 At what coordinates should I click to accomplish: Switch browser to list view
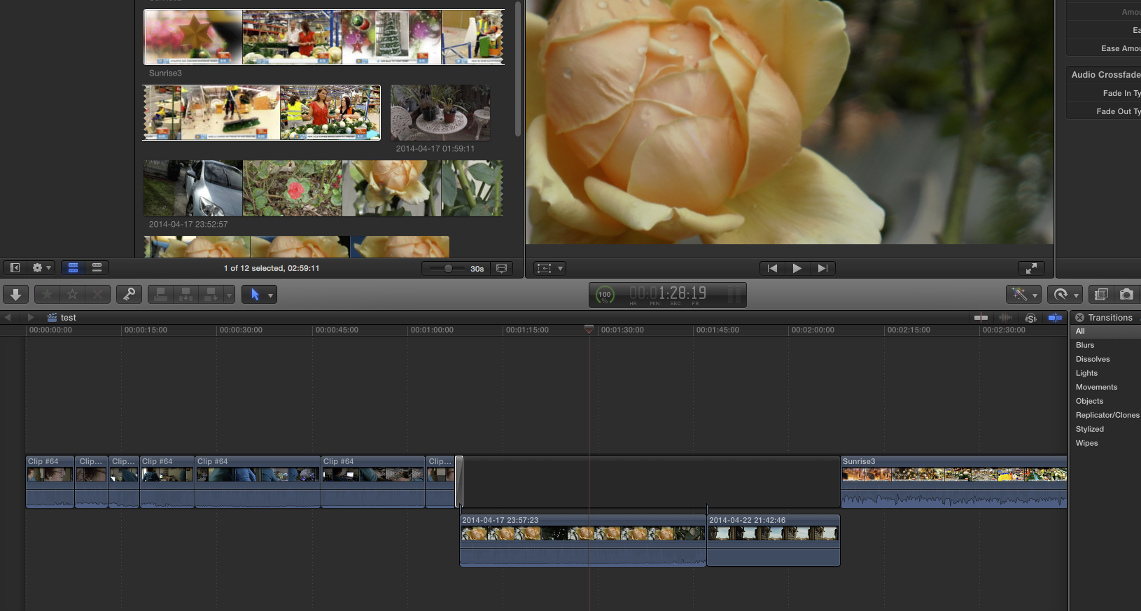tap(97, 268)
